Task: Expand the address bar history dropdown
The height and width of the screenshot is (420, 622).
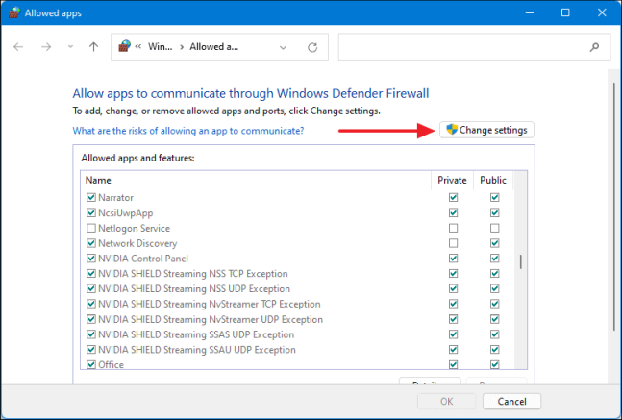Action: pyautogui.click(x=283, y=46)
